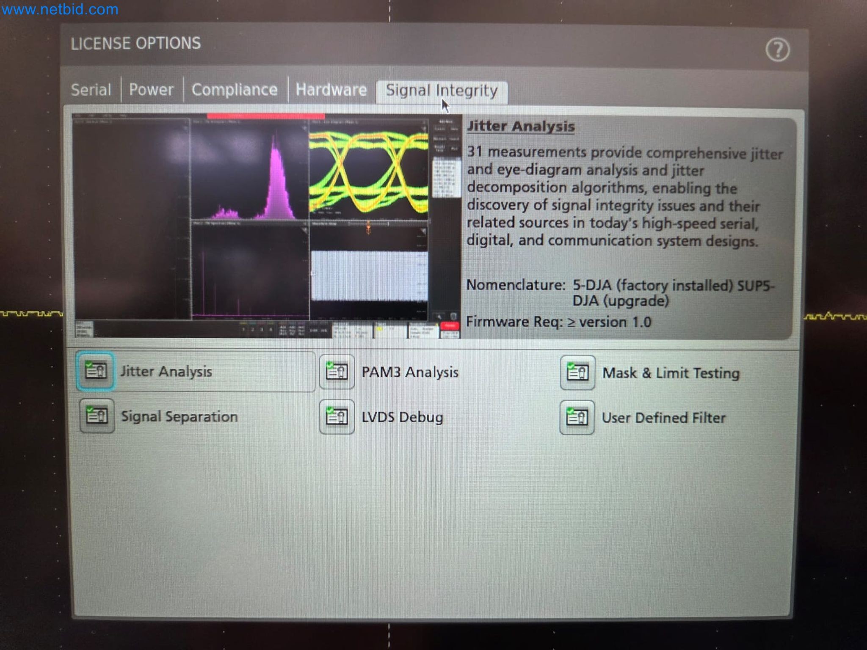
Task: Open the Power tab
Action: pos(151,90)
